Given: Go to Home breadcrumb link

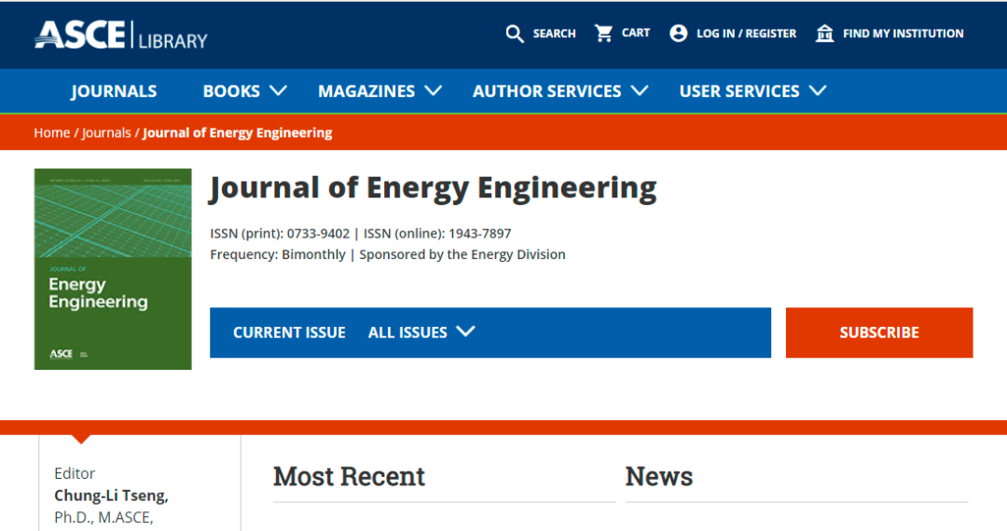Looking at the screenshot, I should point(51,132).
